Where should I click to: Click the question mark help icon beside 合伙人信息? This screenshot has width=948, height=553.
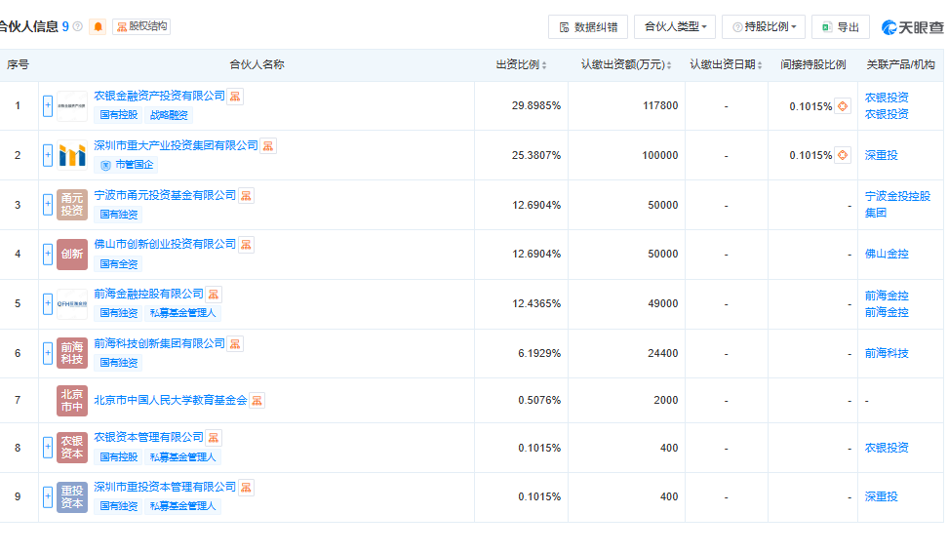coord(77,26)
